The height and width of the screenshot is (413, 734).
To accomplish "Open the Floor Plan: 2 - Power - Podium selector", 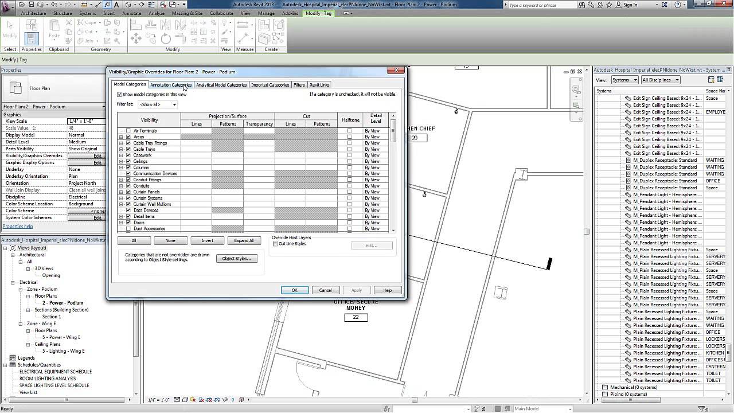I will (x=54, y=107).
